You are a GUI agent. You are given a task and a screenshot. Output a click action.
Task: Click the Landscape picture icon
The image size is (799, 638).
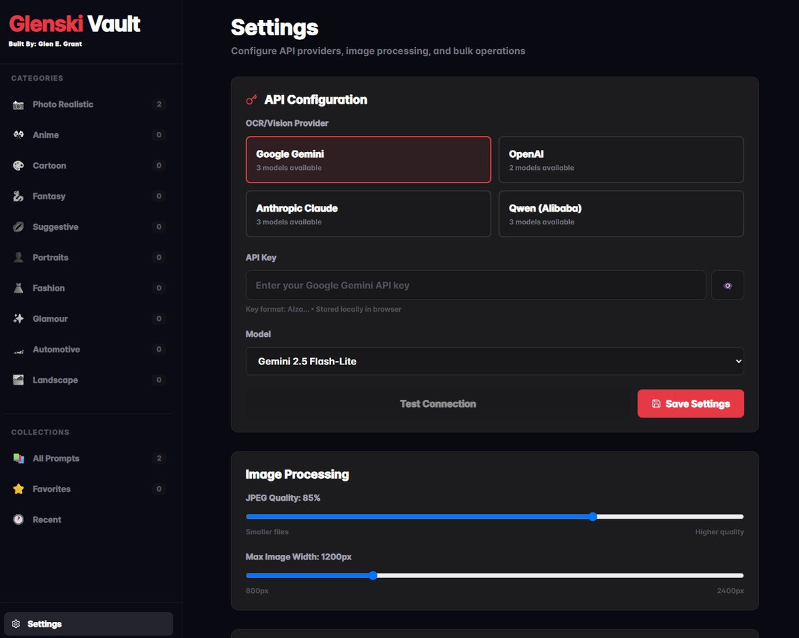tap(19, 380)
